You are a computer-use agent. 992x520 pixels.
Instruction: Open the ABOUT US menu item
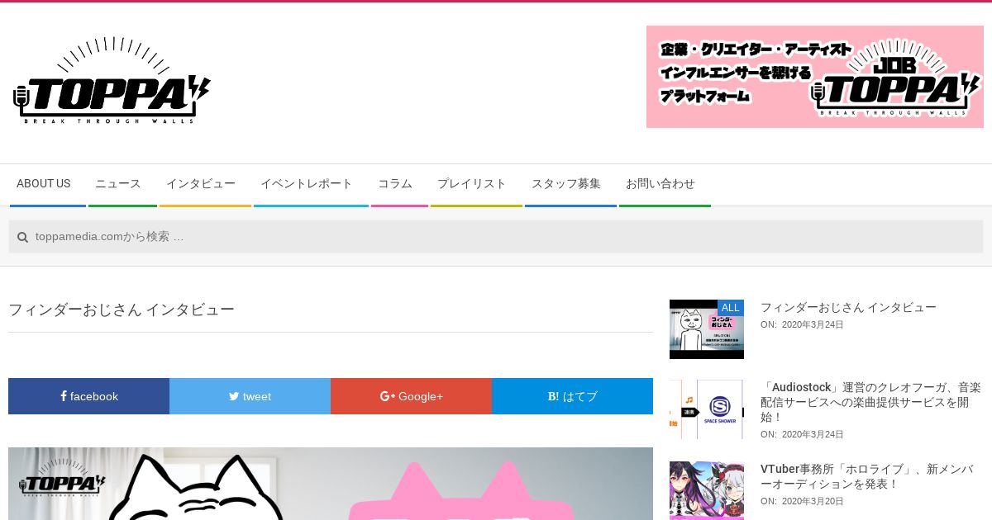[44, 183]
